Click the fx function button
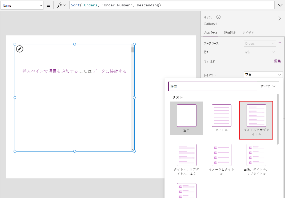Screen dimensions: 285x198 click(x=61, y=5)
